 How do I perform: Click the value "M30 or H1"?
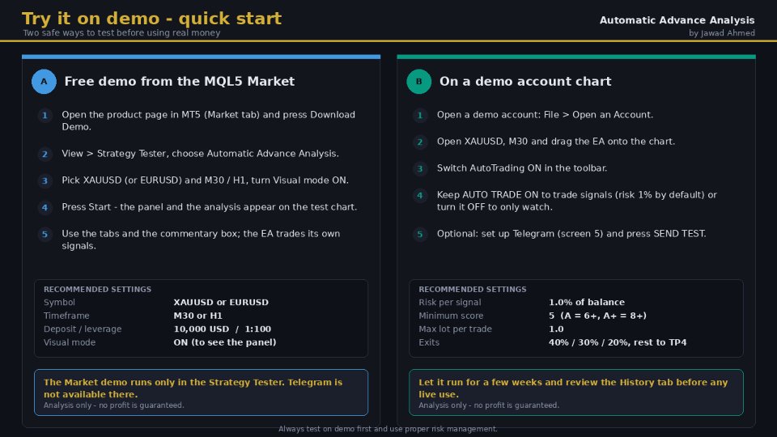[x=197, y=316]
